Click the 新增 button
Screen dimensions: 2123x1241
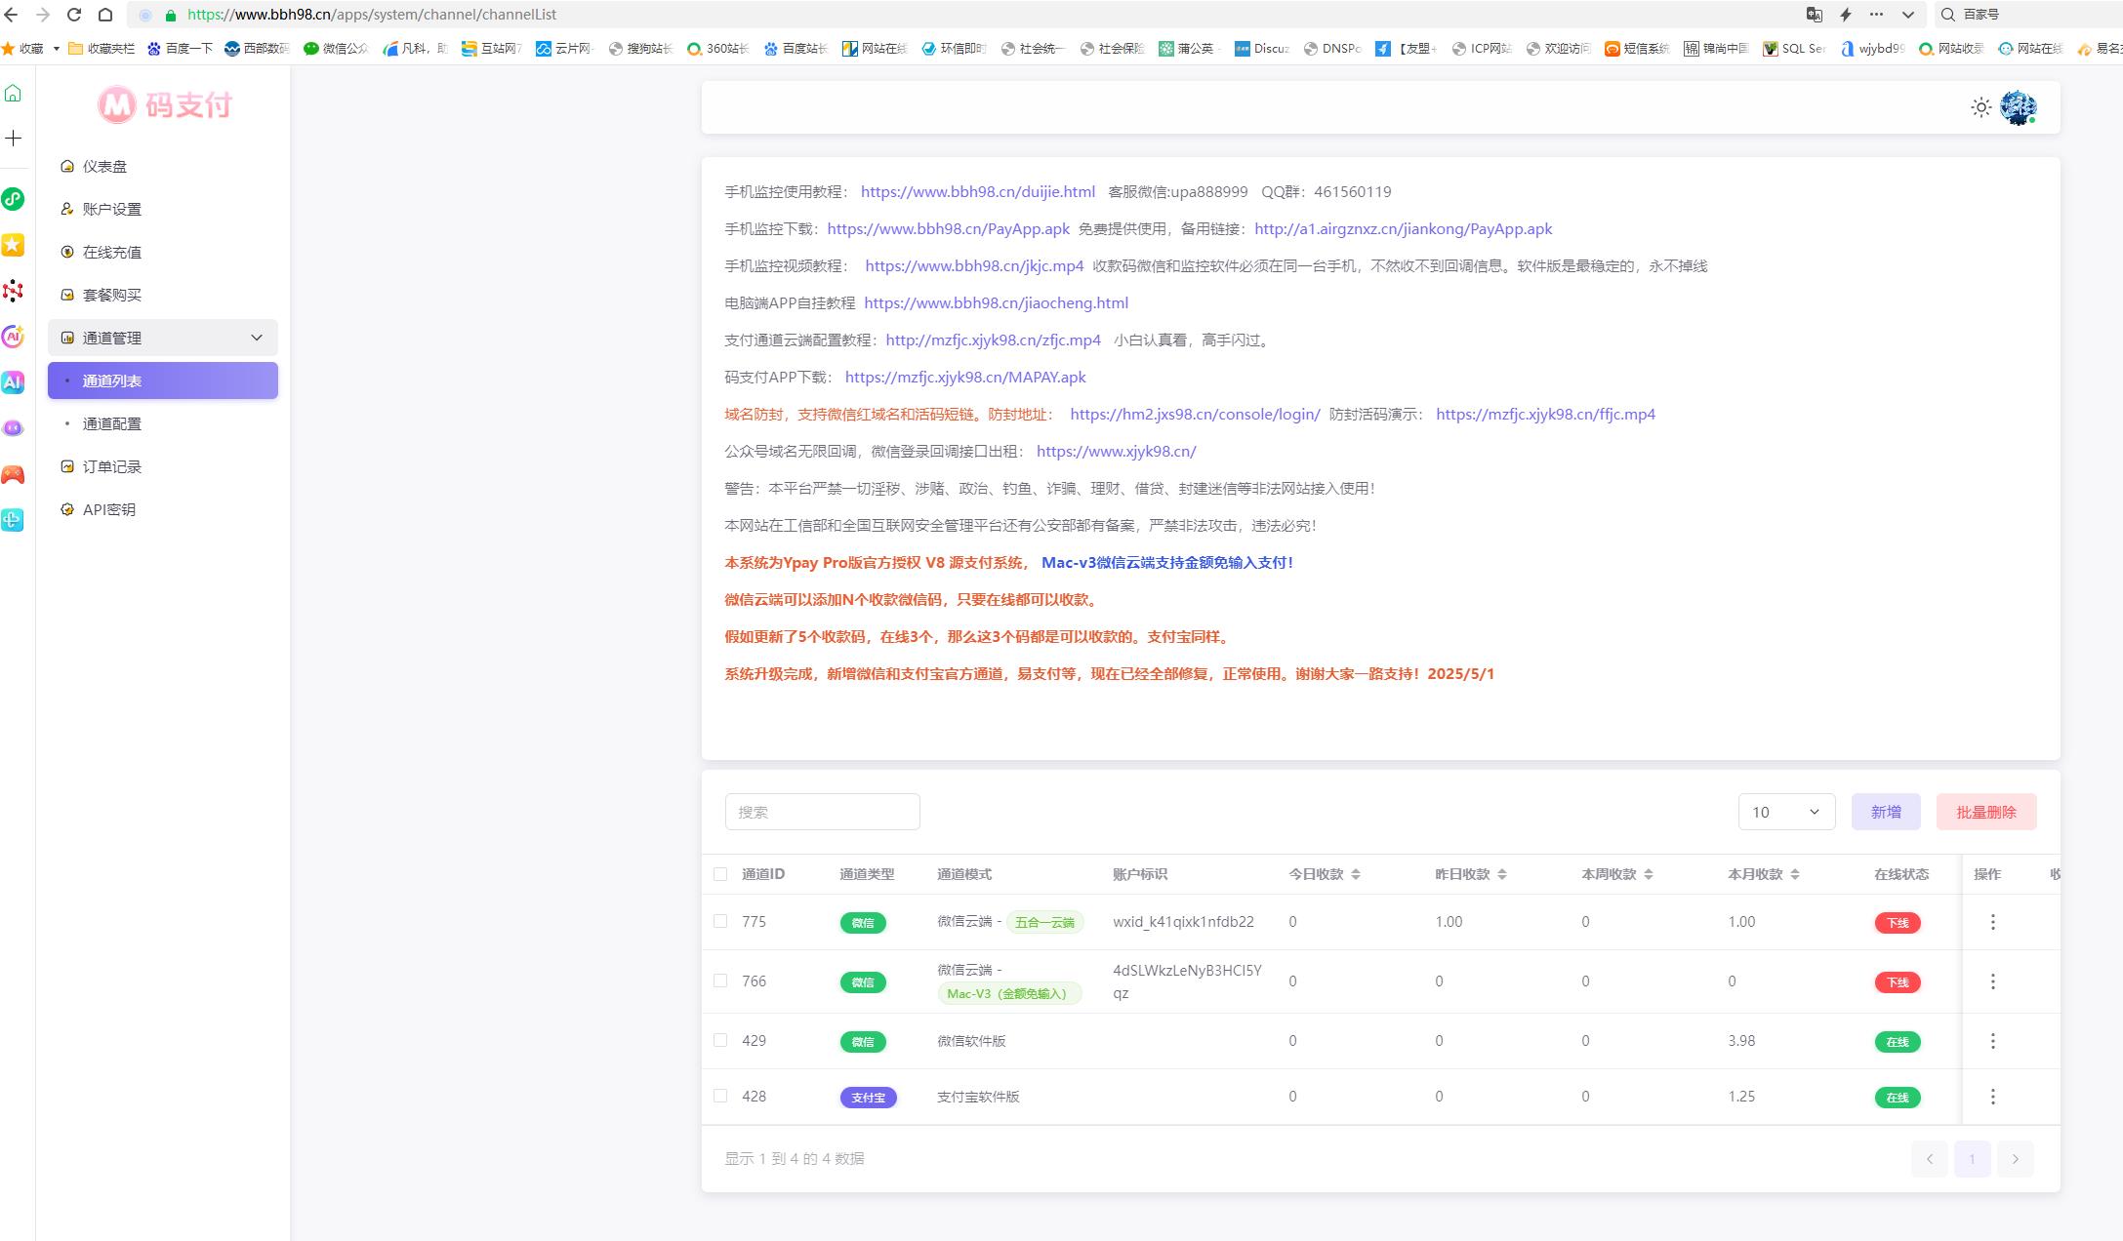pos(1885,812)
